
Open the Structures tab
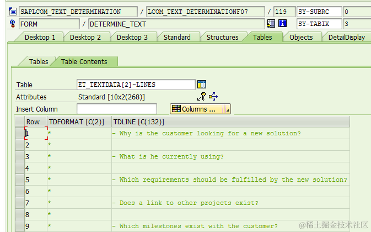(222, 38)
